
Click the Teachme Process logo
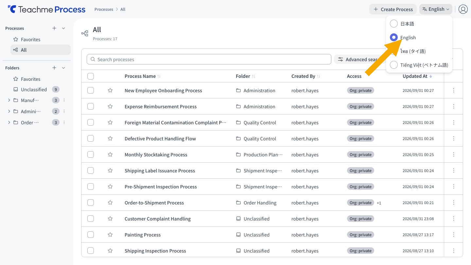click(46, 9)
